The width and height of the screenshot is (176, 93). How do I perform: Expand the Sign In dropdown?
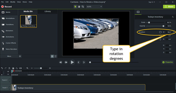pyautogui.click(x=152, y=2)
